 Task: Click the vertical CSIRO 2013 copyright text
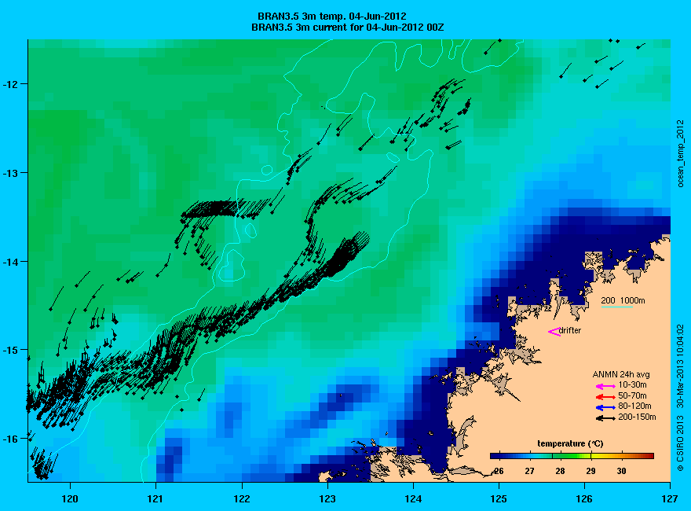[681, 397]
